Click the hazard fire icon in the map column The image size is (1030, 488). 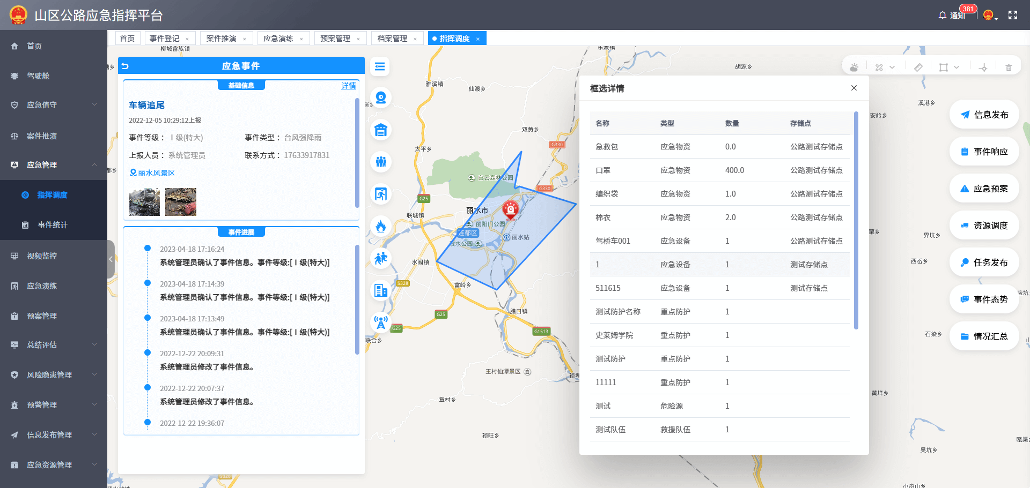click(x=381, y=226)
